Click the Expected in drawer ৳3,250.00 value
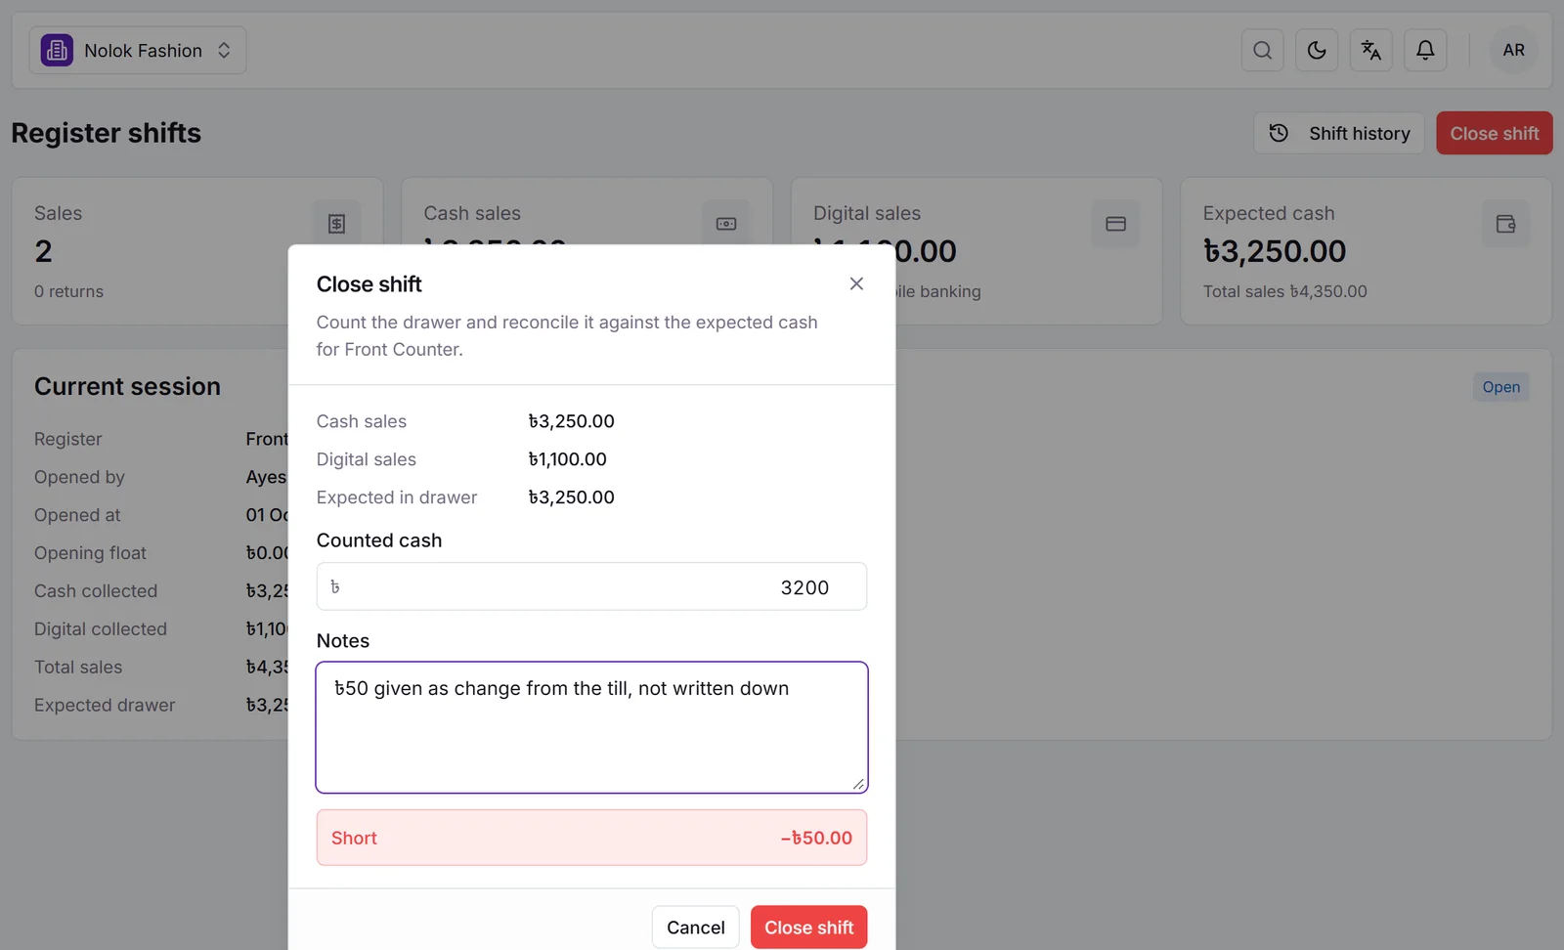The height and width of the screenshot is (950, 1564). pyautogui.click(x=571, y=497)
